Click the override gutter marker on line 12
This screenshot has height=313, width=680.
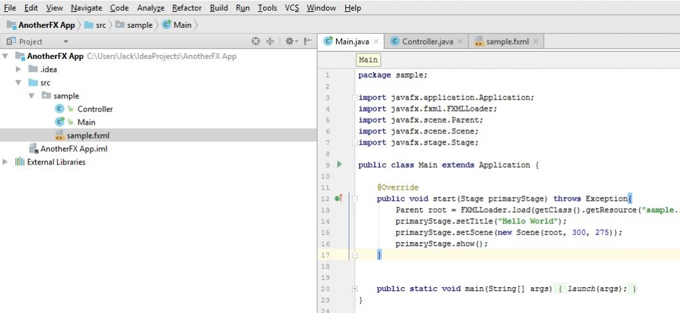click(338, 198)
